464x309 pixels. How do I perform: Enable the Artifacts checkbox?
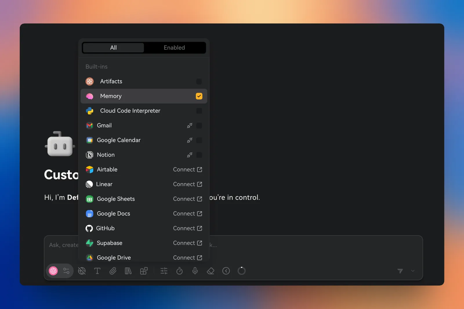pyautogui.click(x=199, y=81)
